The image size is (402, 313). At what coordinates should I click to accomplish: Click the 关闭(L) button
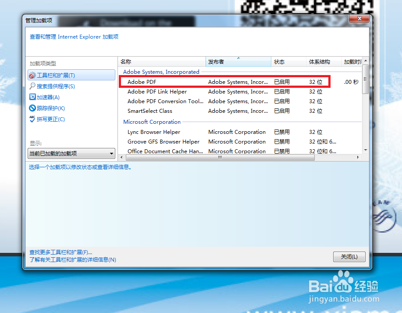[x=349, y=257]
